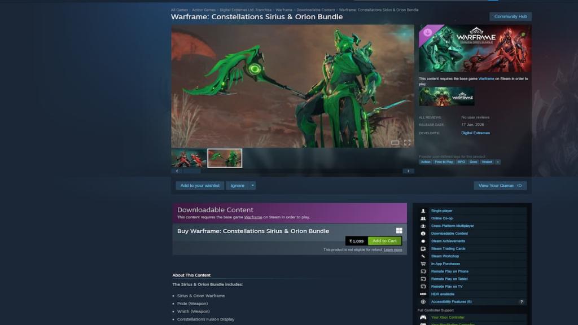Click the Accessibility Features icon
The height and width of the screenshot is (325, 578).
[423, 302]
